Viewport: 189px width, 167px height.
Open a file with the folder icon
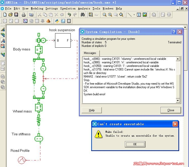(11, 15)
